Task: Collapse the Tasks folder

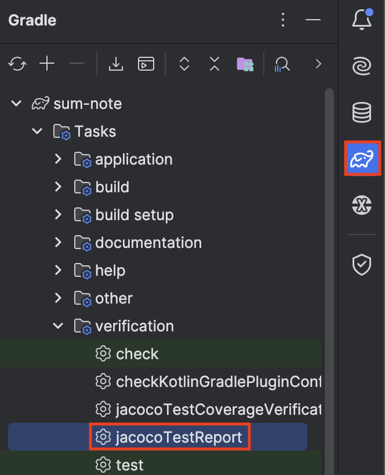Action: [37, 131]
